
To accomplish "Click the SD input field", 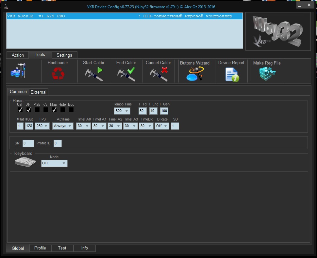I will pyautogui.click(x=175, y=126).
